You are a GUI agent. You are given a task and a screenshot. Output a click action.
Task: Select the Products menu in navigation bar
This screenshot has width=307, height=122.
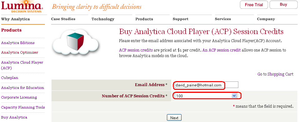[144, 19]
